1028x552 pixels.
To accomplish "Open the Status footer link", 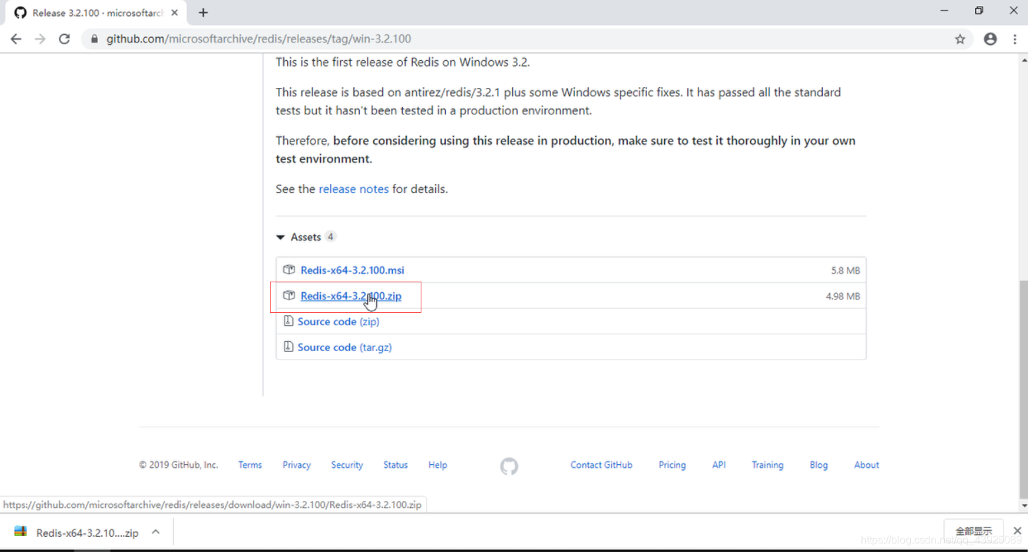I will coord(396,465).
